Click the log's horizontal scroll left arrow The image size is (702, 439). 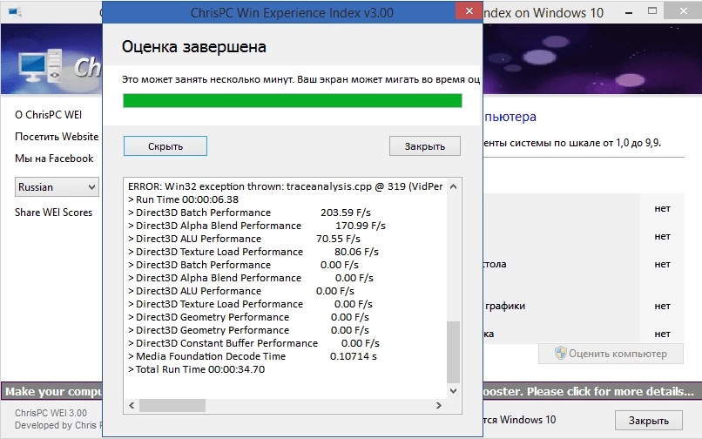[132, 405]
